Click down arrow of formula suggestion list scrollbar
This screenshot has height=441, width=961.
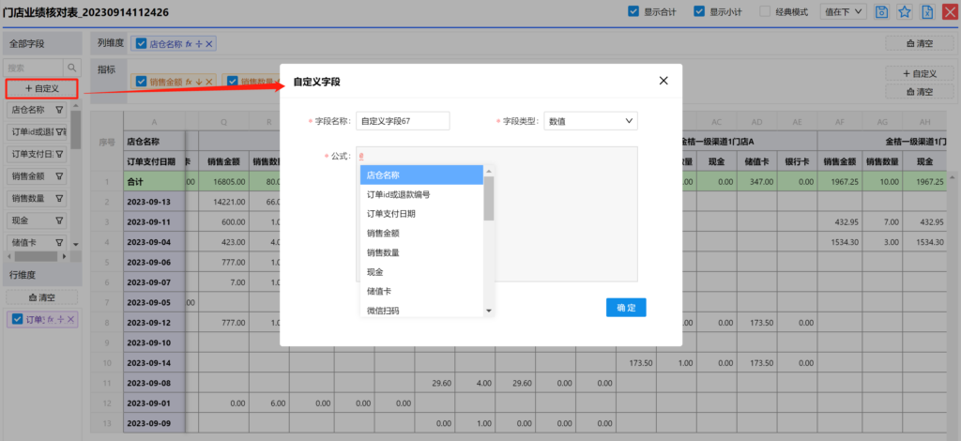(x=489, y=312)
